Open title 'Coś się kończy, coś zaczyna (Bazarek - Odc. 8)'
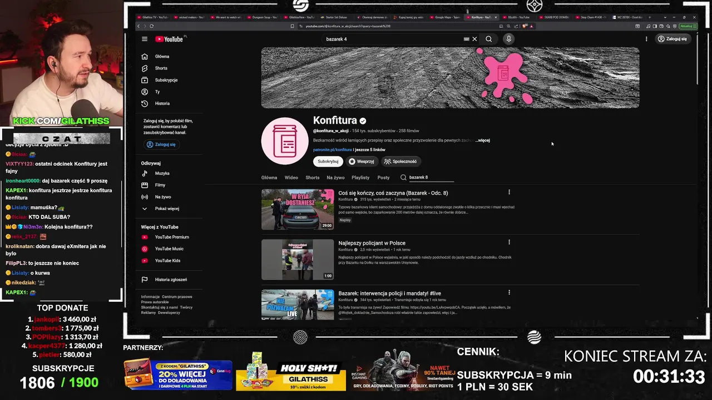The height and width of the screenshot is (400, 712). pyautogui.click(x=393, y=193)
